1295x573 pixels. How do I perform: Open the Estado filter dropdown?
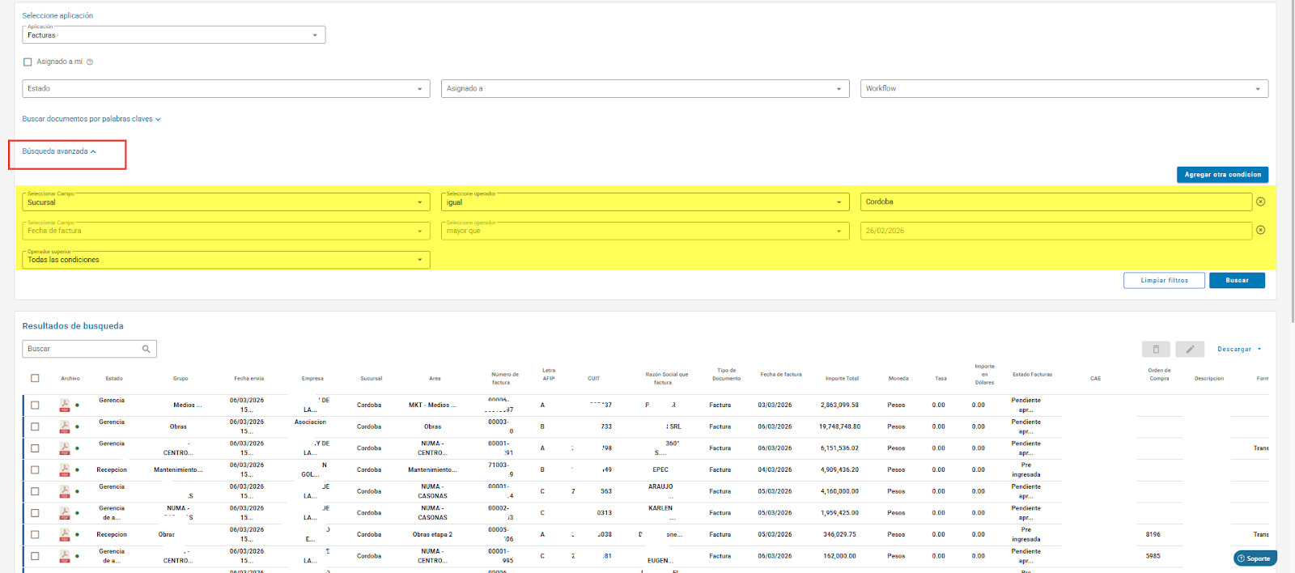(x=226, y=88)
